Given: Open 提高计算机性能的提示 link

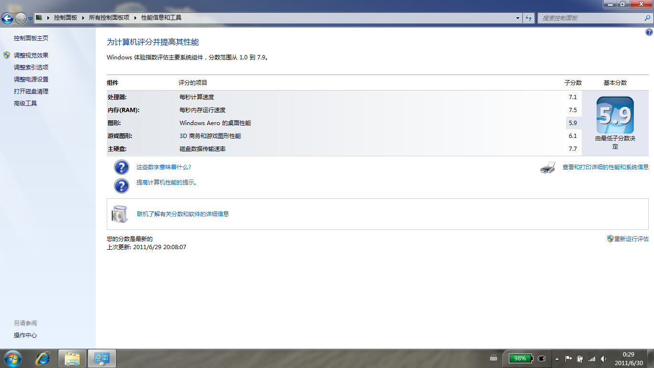Looking at the screenshot, I should 167,183.
